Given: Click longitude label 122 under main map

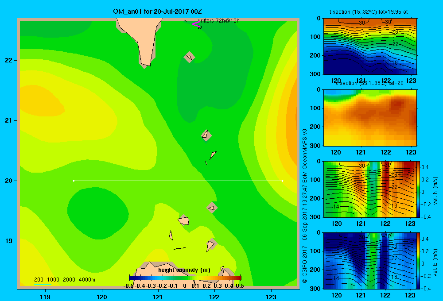Looking at the screenshot, I should point(215,297).
